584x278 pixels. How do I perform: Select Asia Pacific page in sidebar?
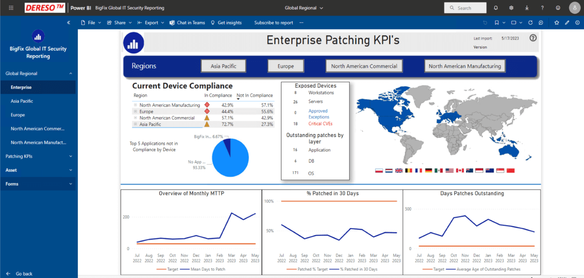point(22,101)
